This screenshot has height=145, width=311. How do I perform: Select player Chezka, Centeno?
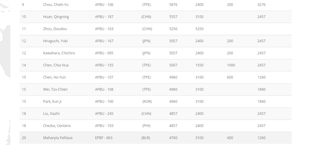click(x=57, y=126)
